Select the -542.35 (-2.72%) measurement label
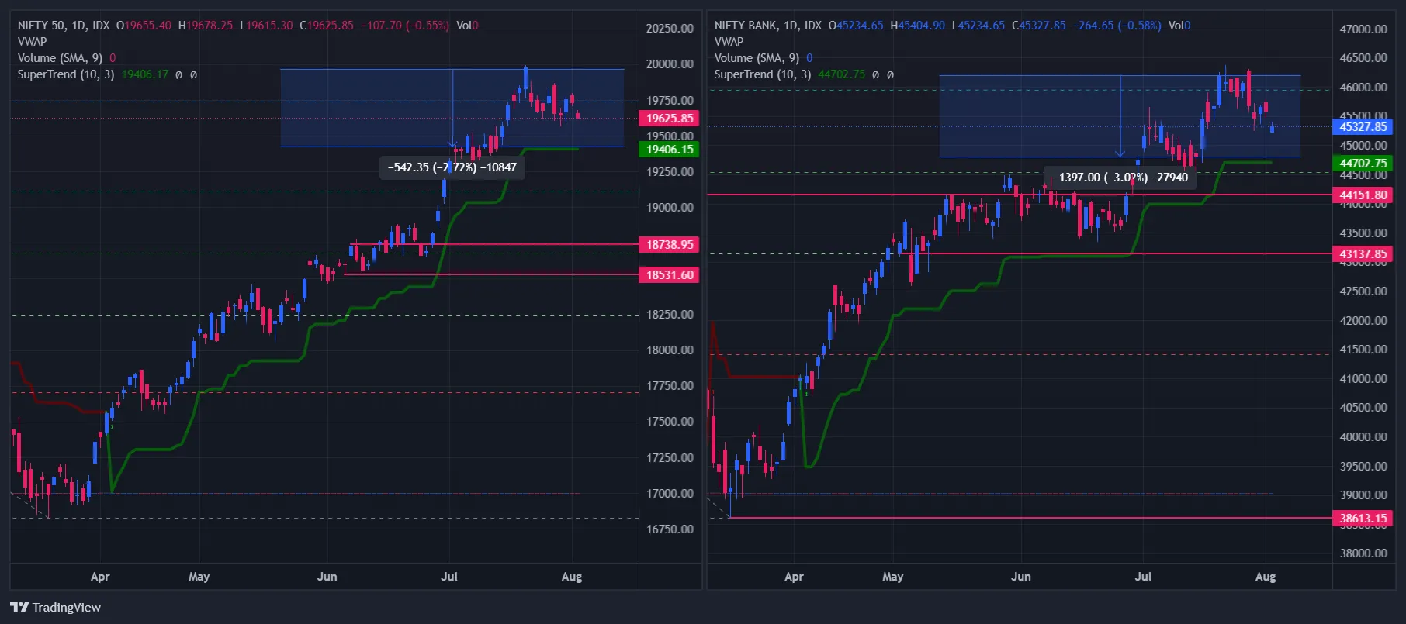This screenshot has height=624, width=1406. pos(452,167)
